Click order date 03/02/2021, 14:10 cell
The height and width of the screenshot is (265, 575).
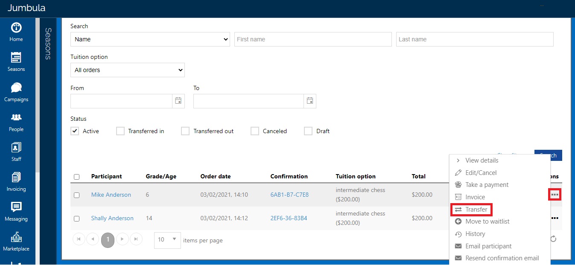point(224,195)
